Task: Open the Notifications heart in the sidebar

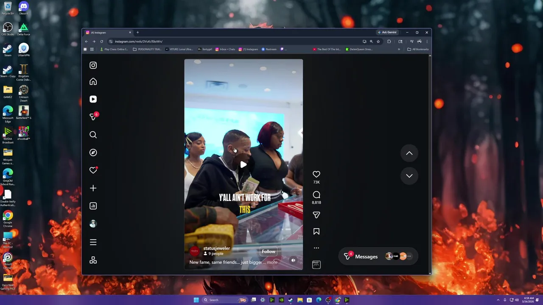Action: 93,170
